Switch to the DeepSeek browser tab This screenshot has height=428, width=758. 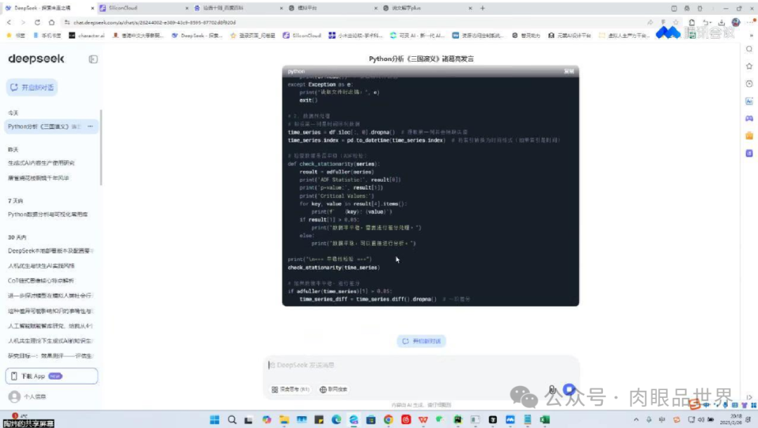pyautogui.click(x=49, y=8)
